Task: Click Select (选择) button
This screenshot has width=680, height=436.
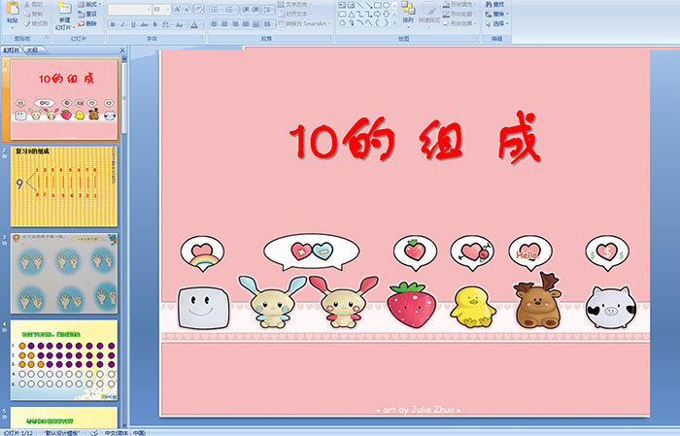Action: tap(496, 23)
